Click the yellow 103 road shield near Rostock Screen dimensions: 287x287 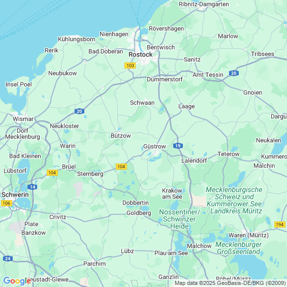[130, 66]
